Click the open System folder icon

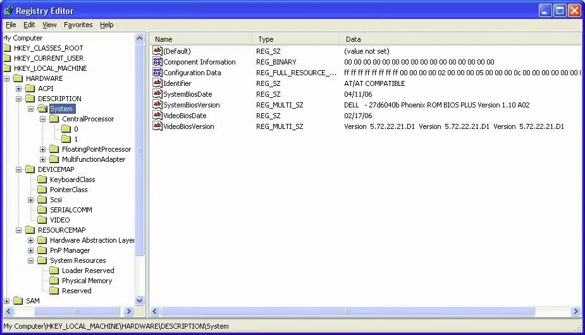42,109
